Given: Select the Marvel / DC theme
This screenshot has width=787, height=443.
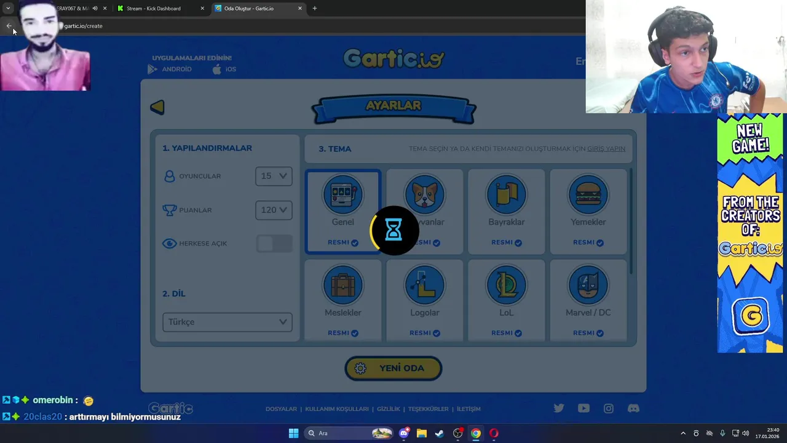Looking at the screenshot, I should point(588,300).
